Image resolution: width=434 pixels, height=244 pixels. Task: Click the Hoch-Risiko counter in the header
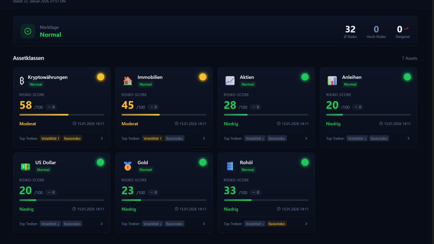(376, 31)
